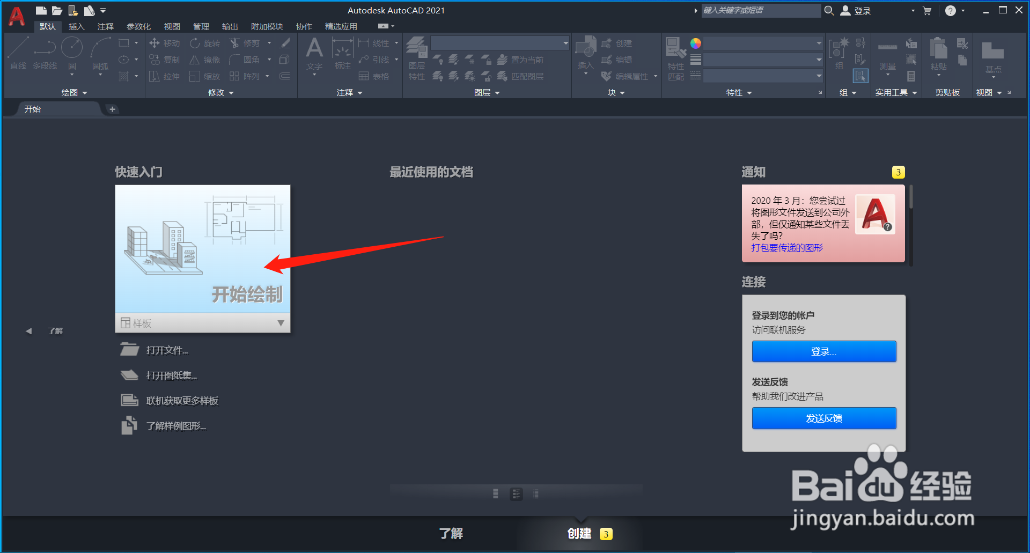Click Start Drawing (开始绘制) tile
Screen dimensions: 1030x553
[203, 249]
